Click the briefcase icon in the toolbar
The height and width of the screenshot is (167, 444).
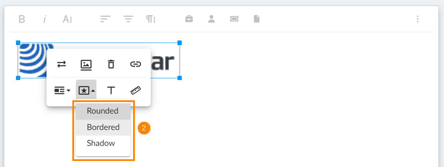click(189, 19)
